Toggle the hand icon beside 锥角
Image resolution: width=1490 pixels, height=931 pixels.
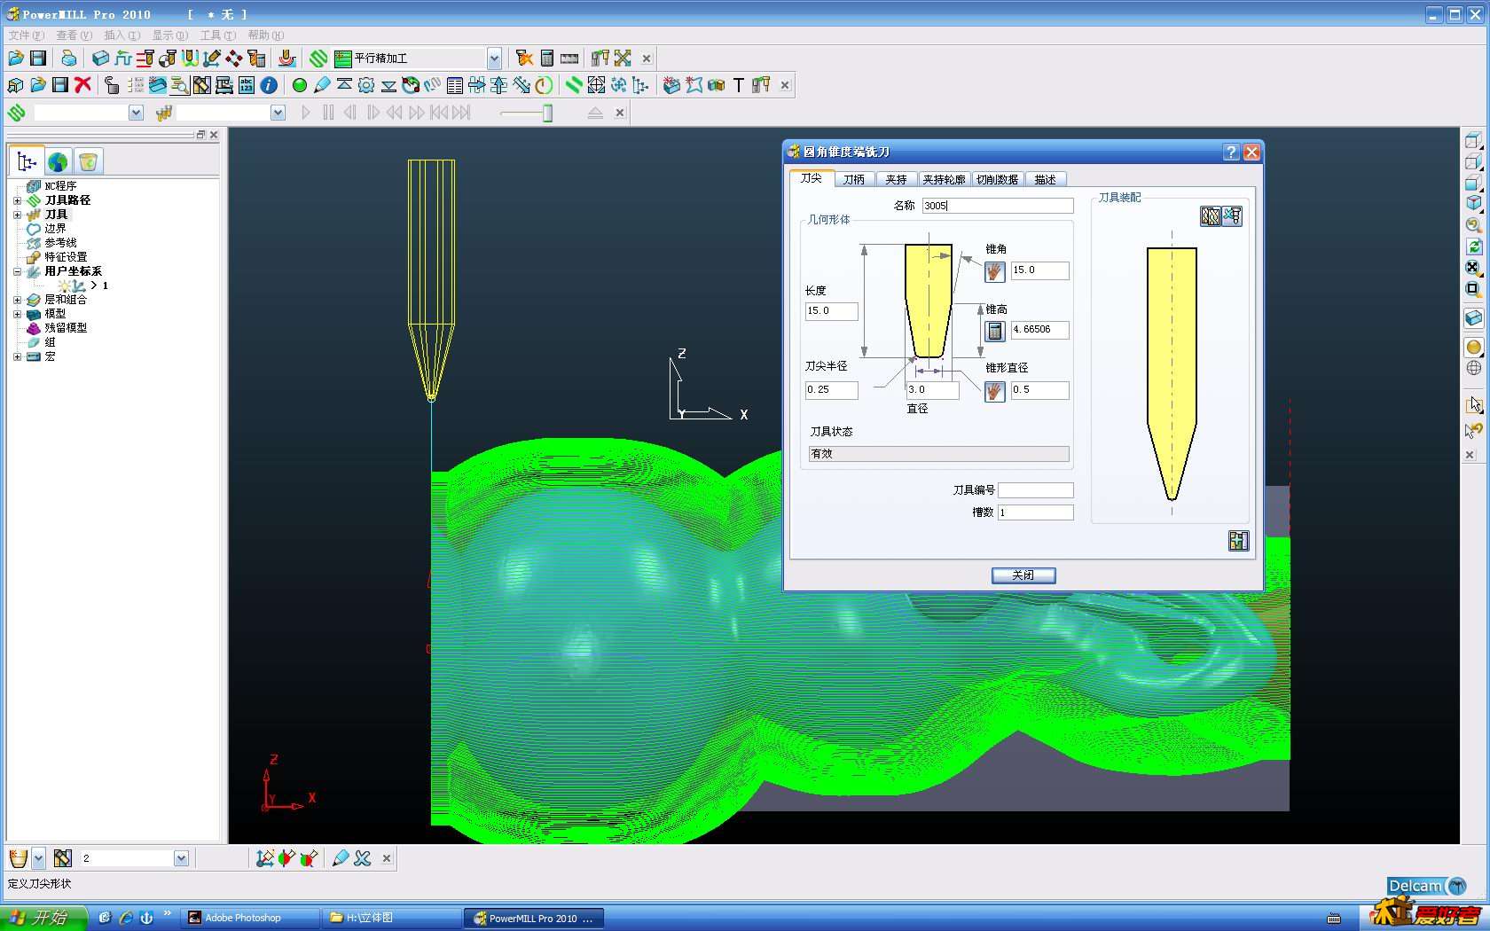point(994,271)
